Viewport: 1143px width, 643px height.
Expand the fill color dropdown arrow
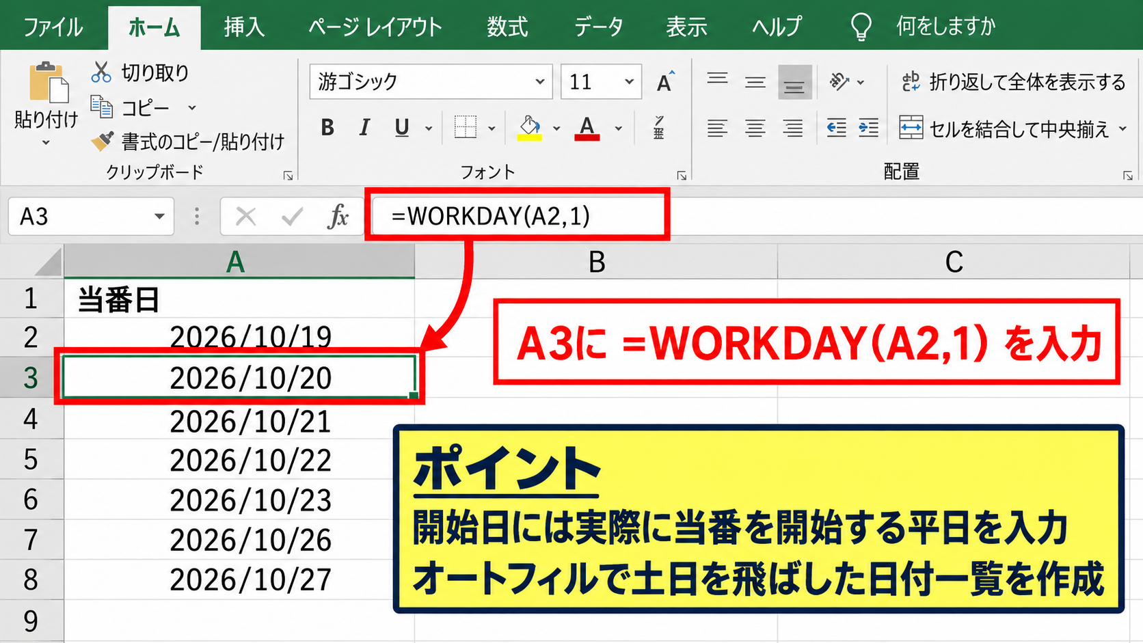556,128
